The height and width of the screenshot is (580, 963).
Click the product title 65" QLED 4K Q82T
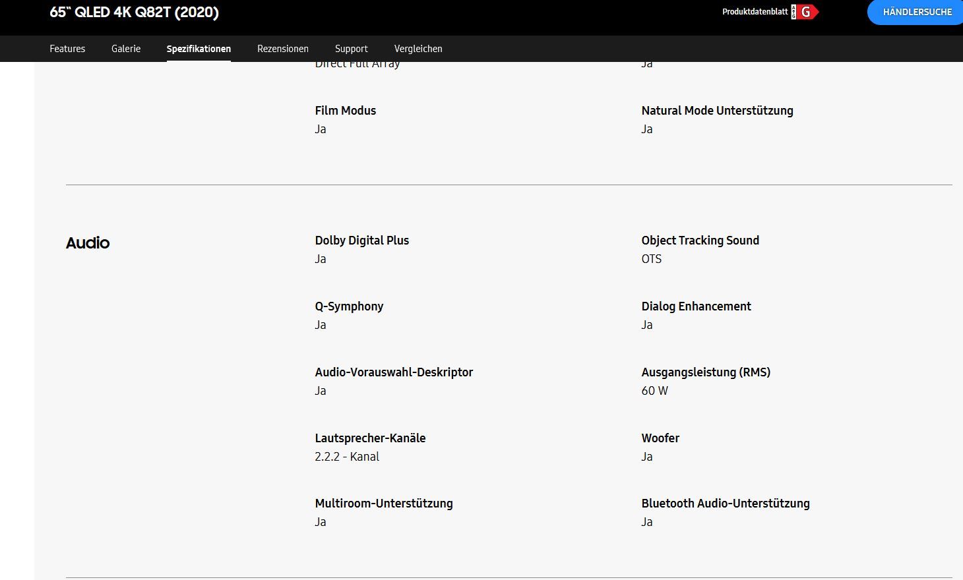point(135,12)
